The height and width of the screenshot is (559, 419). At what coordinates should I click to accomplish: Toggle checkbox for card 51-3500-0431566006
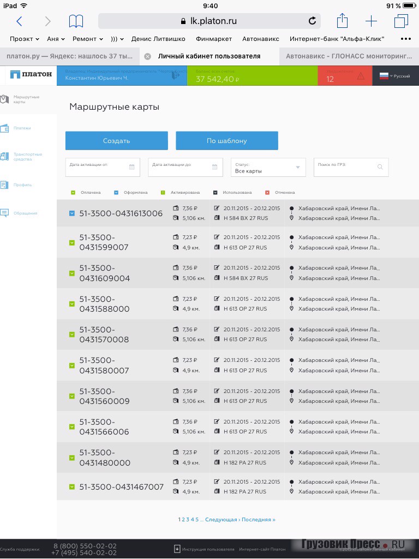tap(71, 427)
